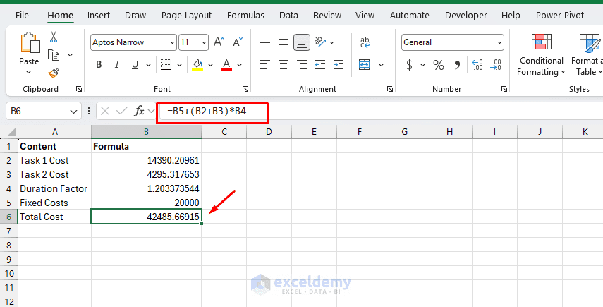Increase font size with large A icon
This screenshot has height=307, width=603.
tap(219, 42)
